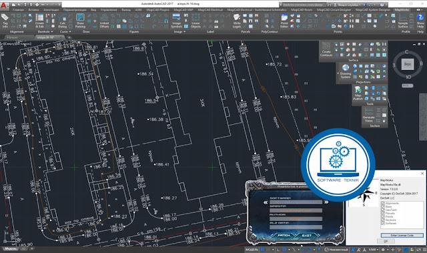Select the Draw Parking tool
This screenshot has width=427, height=253.
point(80,21)
